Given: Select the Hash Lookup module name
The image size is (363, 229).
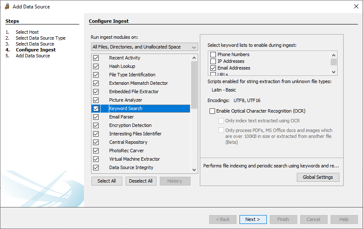Looking at the screenshot, I should [x=122, y=67].
